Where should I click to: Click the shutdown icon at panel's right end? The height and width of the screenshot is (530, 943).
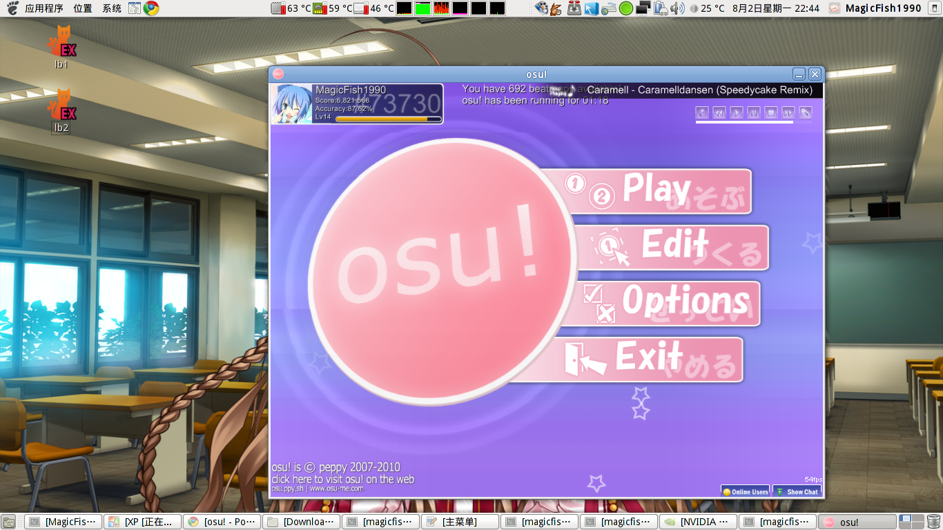click(x=933, y=8)
